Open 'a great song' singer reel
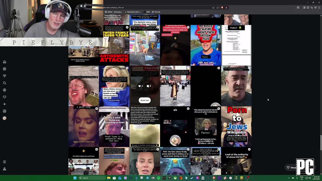Image resolution: width=322 pixels, height=181 pixels. point(84,127)
